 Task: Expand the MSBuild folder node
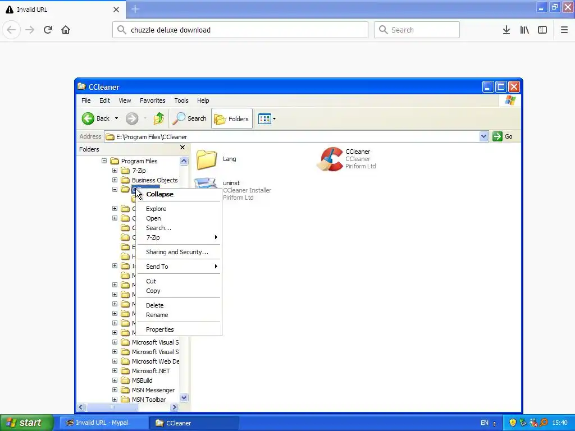[x=115, y=380]
